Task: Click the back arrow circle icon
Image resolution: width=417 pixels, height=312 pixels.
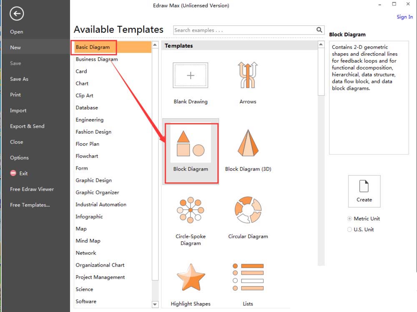Action: pos(17,14)
